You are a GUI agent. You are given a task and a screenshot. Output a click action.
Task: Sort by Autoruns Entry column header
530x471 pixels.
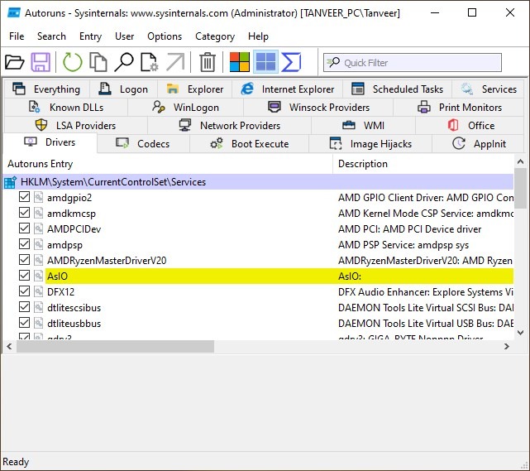pos(168,164)
